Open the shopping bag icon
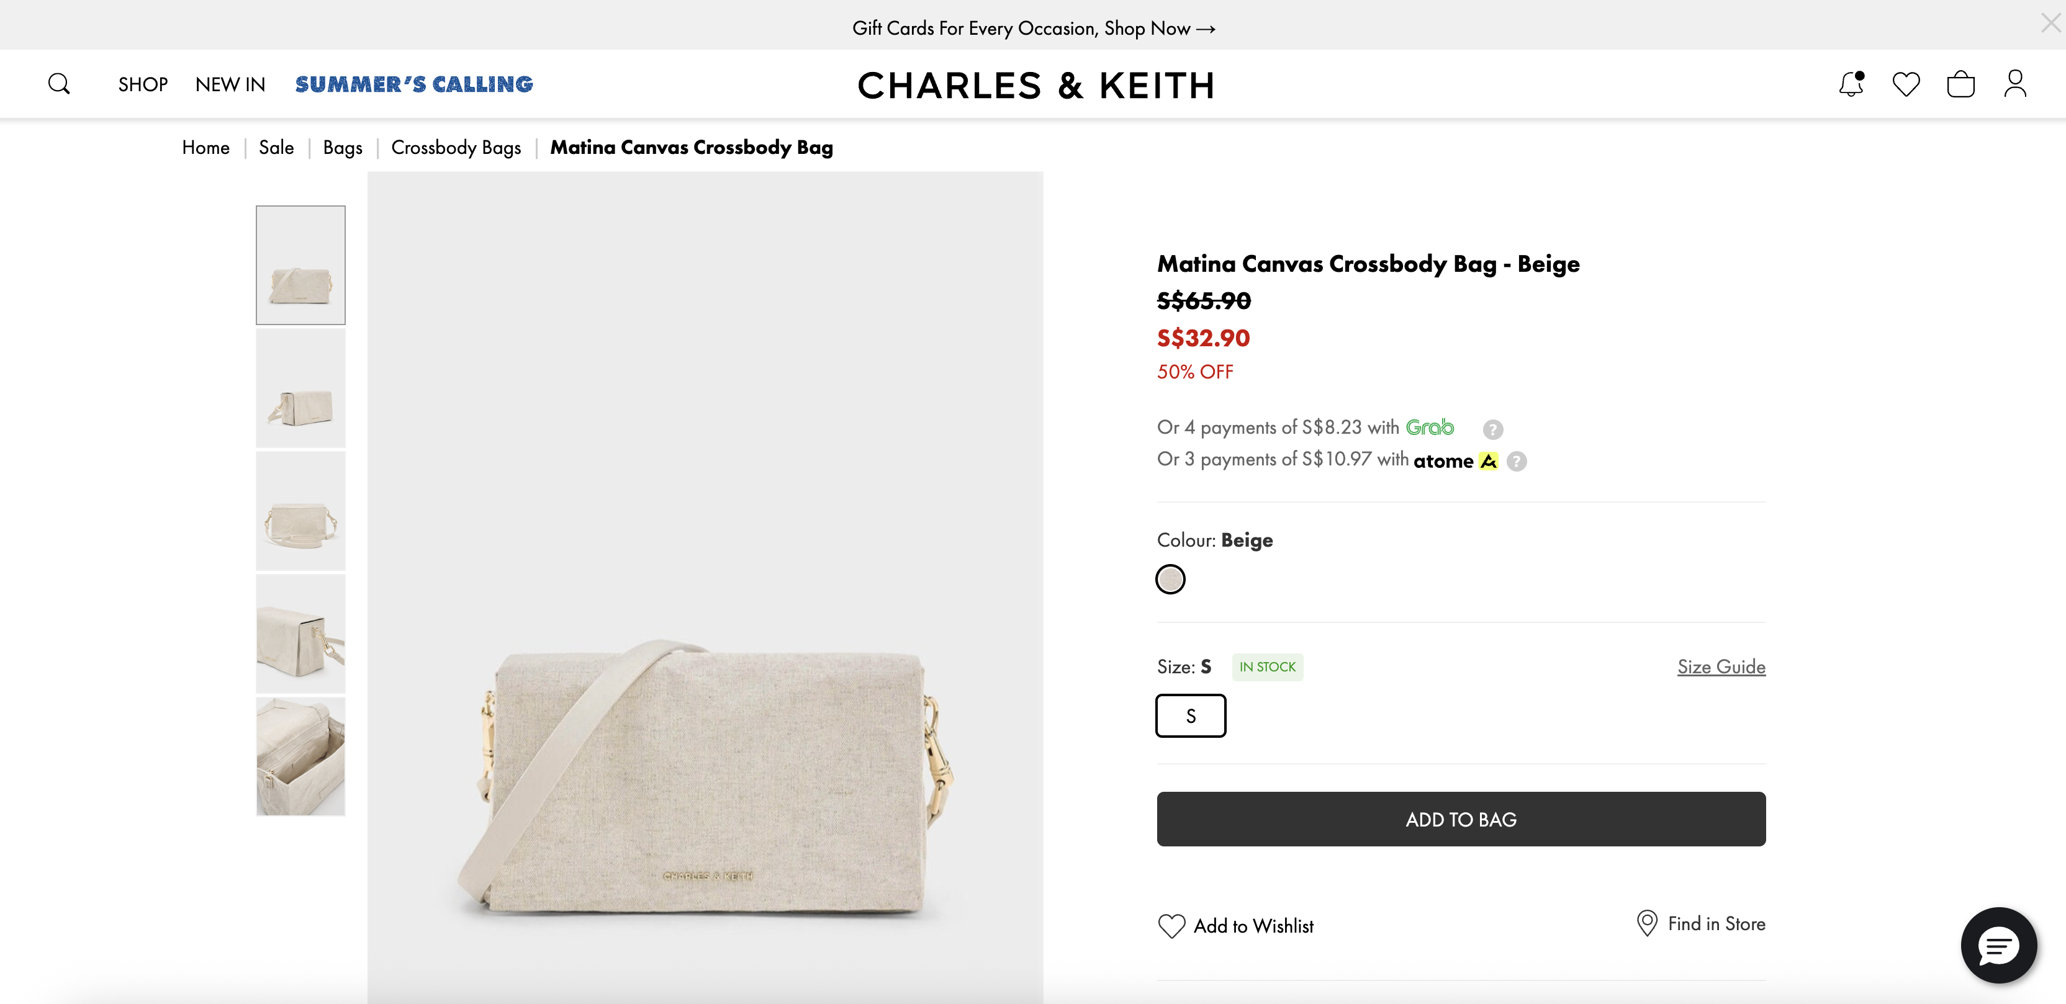The height and width of the screenshot is (1004, 2066). pos(1960,84)
